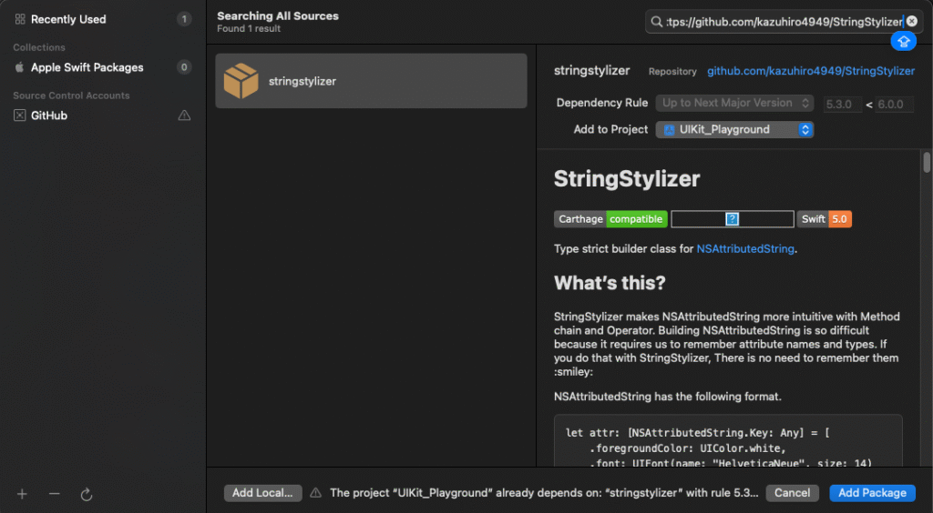Click the magnifying glass search icon
This screenshot has width=933, height=513.
[x=656, y=22]
